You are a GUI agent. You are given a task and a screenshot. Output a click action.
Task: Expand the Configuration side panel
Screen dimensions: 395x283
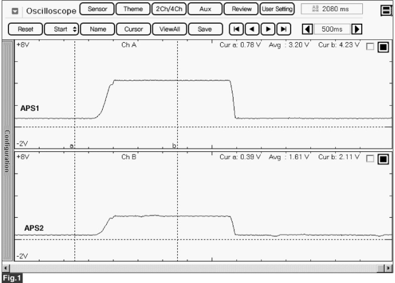coord(7,150)
